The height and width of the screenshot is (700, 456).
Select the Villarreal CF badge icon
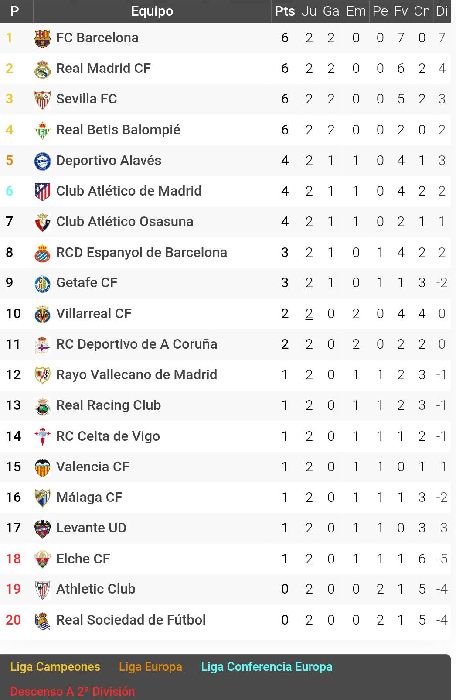pyautogui.click(x=42, y=314)
